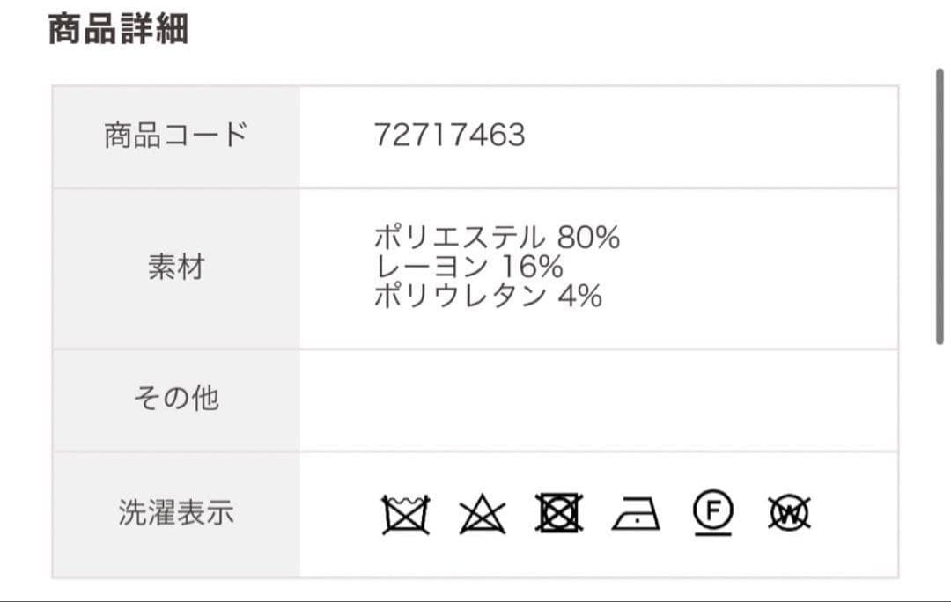Click the do-not-wash laundry symbol

[x=406, y=514]
